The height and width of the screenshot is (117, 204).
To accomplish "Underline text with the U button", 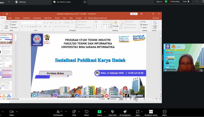I will 27,27.
